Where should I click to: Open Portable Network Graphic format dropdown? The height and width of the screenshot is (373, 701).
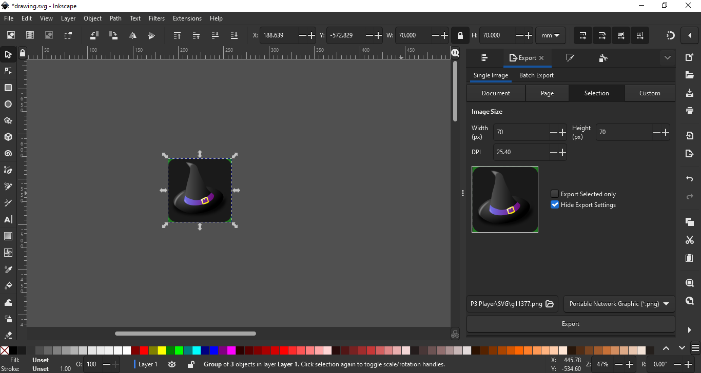[619, 304]
